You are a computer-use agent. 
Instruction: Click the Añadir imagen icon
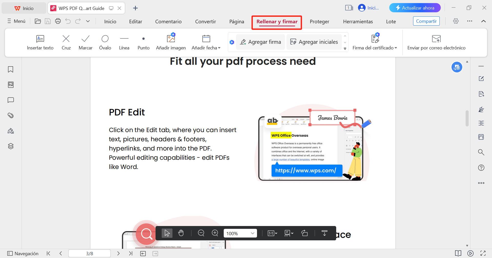tap(171, 39)
